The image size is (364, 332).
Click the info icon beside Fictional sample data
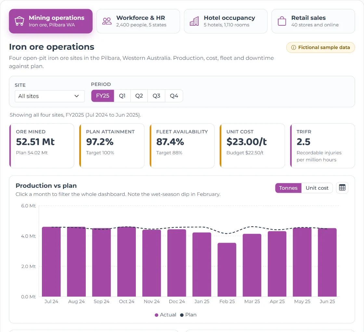293,47
